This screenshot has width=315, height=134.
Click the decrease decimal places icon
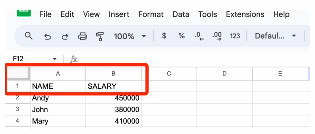tap(199, 36)
